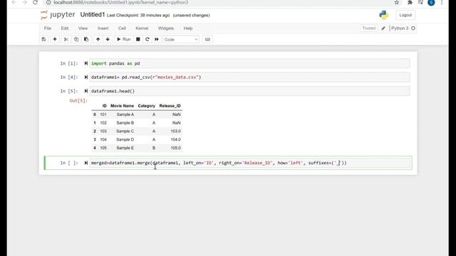
Task: Save notebook with the floppy disk icon
Action: coord(43,39)
